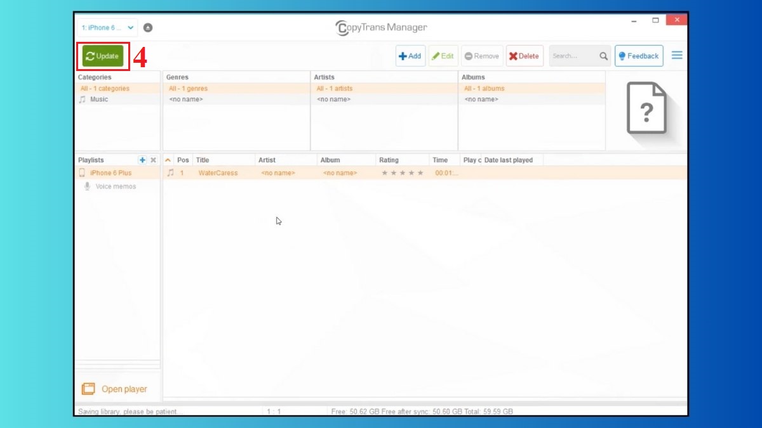Add a new playlist with plus icon

point(142,160)
